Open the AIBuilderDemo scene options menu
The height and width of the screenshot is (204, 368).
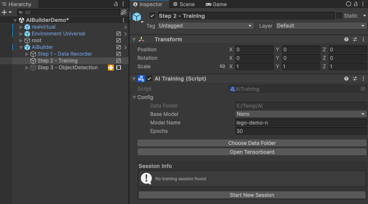click(123, 20)
